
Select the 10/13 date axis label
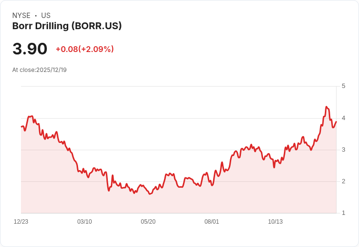(275, 221)
